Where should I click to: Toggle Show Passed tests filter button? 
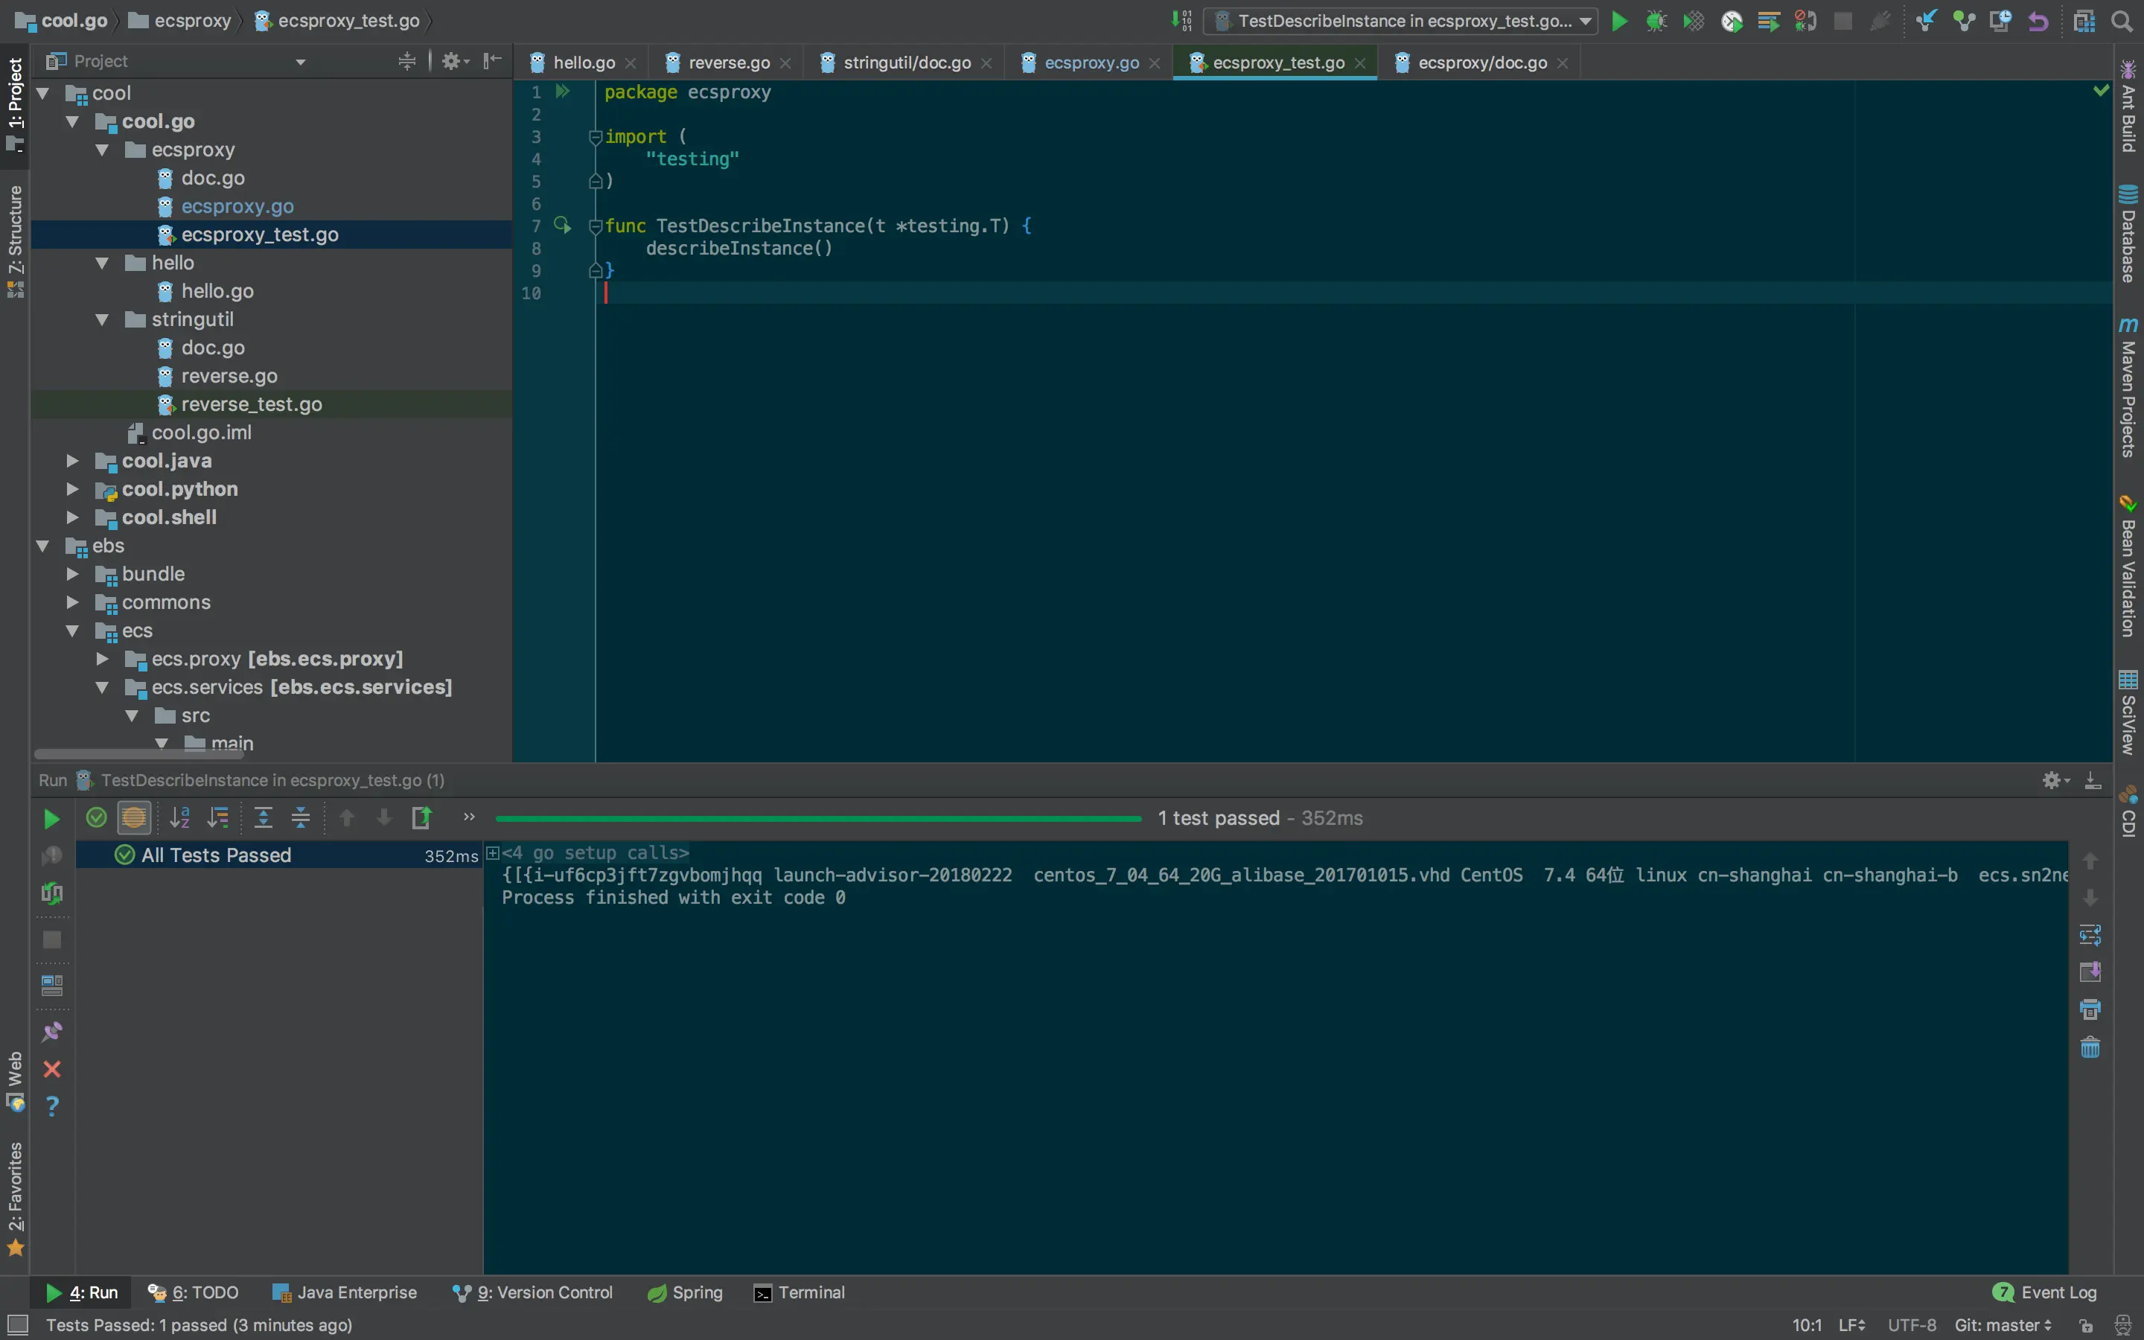pyautogui.click(x=97, y=818)
